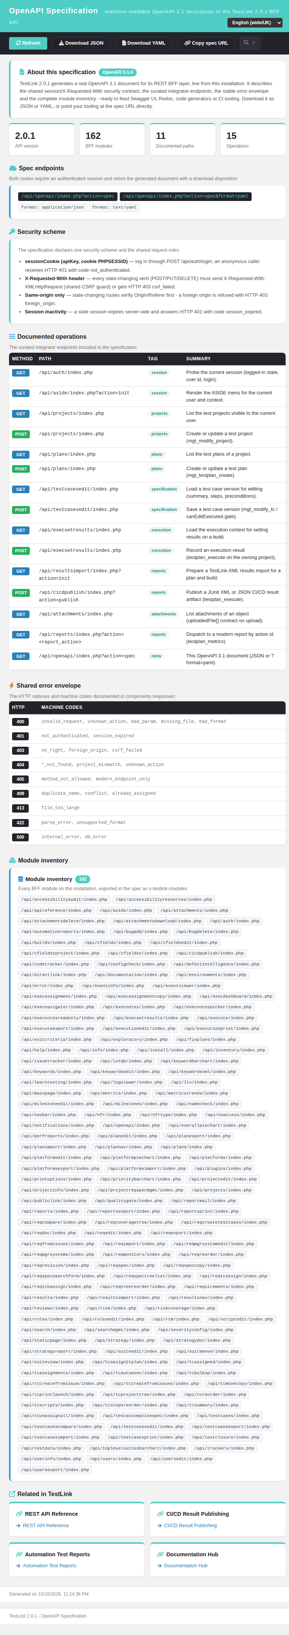The image size is (289, 1635).
Task: Click the 401 HTTP status badge
Action: (20, 736)
